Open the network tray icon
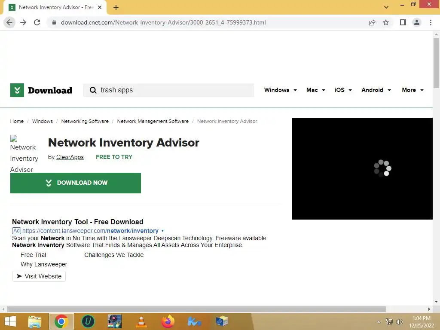 (x=389, y=322)
